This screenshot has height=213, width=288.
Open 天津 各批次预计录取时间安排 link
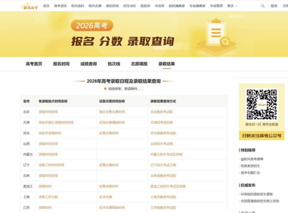pos(56,122)
